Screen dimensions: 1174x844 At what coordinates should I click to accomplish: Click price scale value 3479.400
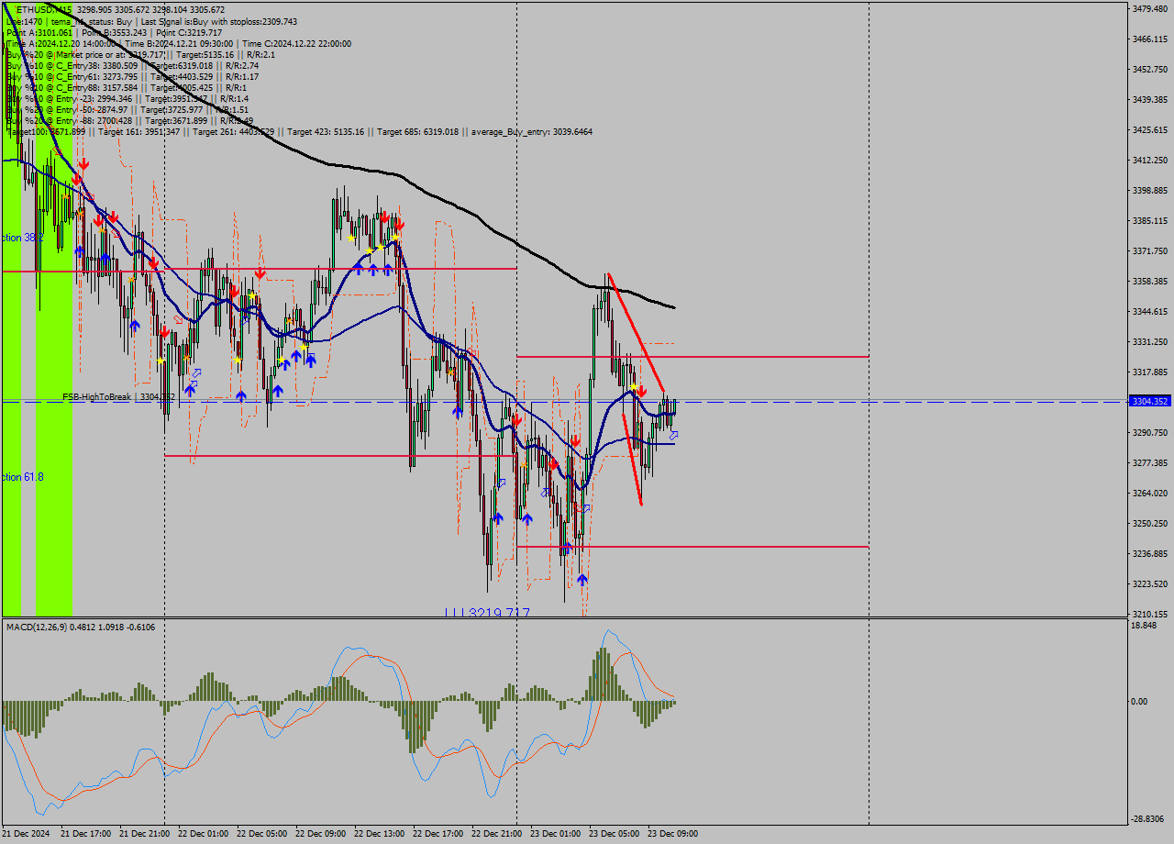click(1149, 8)
